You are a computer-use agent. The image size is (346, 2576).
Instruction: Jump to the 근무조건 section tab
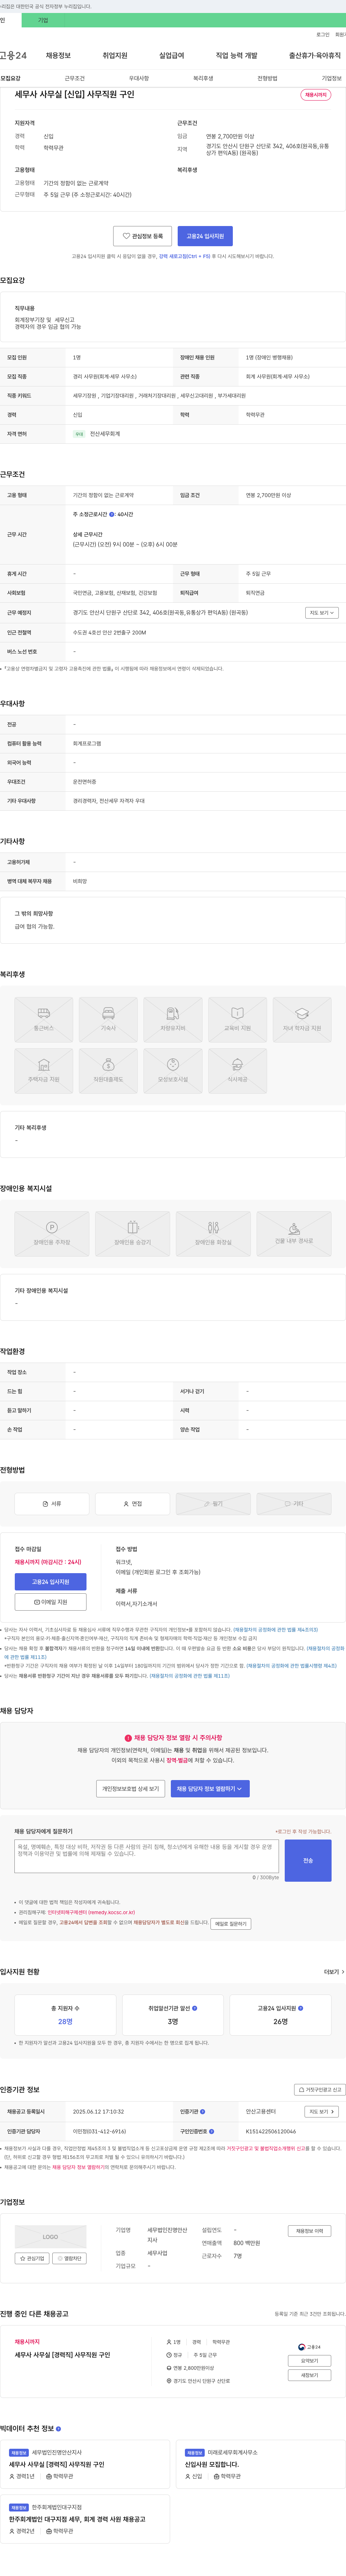pos(75,78)
